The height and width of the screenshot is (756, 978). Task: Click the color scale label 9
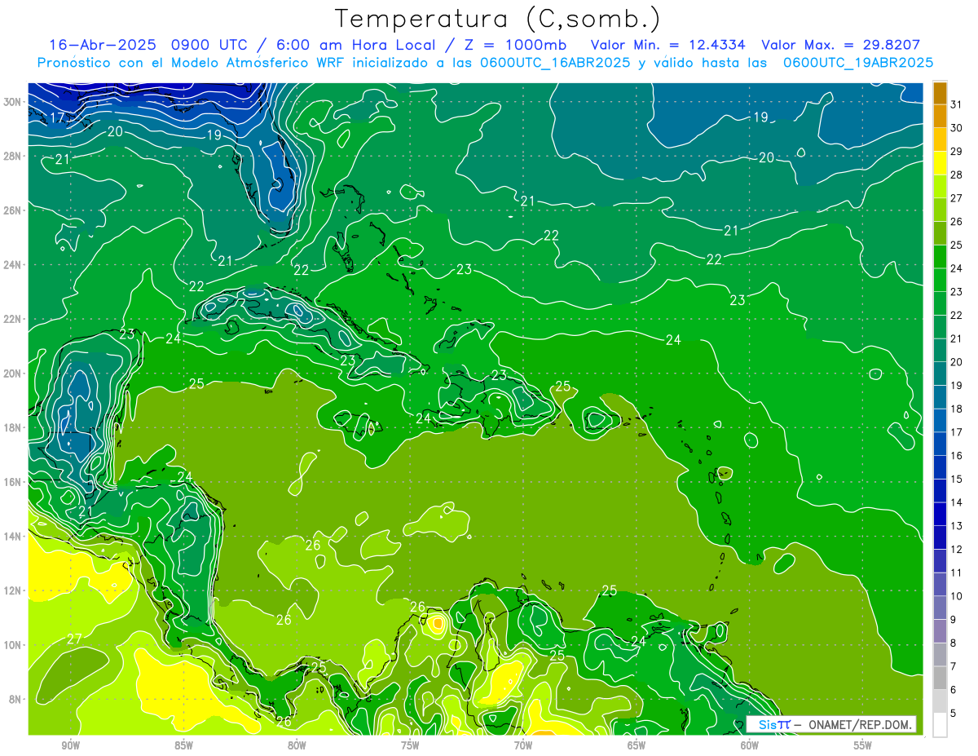[x=954, y=620]
